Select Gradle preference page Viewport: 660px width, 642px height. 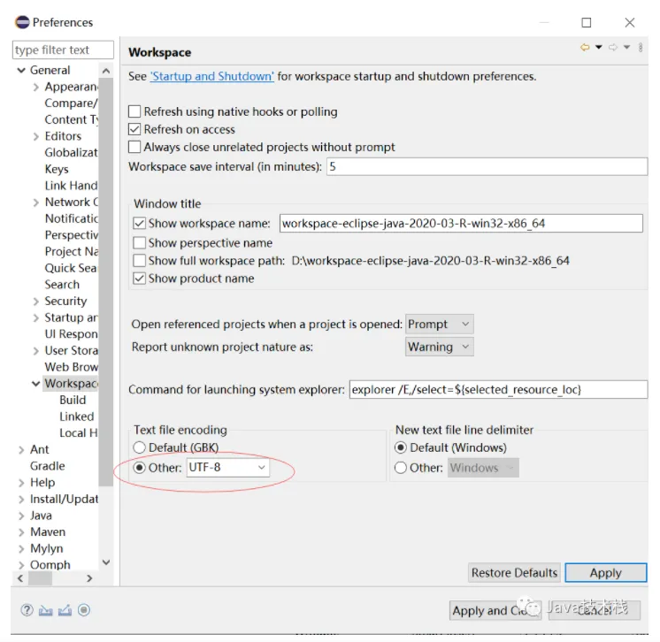coord(47,466)
